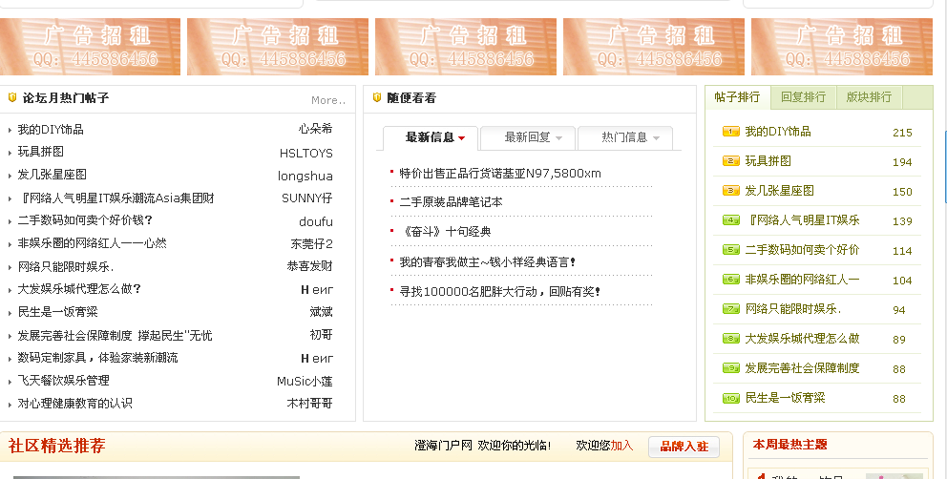Open author profile HSLTOYS
Viewport: 947px width, 479px height.
tap(306, 154)
